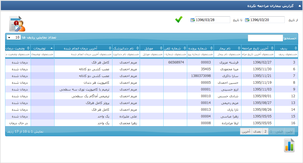The width and height of the screenshot is (303, 163).
Task: Click the 'بعدی' next page button
Action: tap(257, 131)
